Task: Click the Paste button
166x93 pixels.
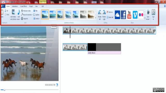Action: (2, 14)
